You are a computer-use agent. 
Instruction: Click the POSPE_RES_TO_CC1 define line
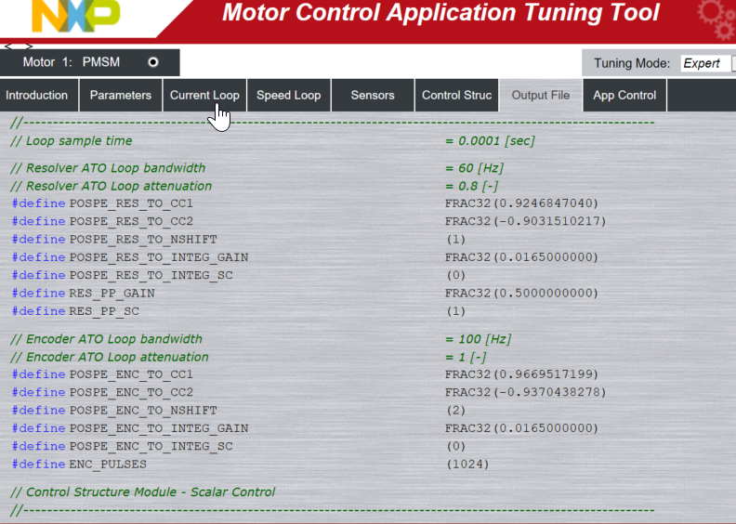coord(305,203)
